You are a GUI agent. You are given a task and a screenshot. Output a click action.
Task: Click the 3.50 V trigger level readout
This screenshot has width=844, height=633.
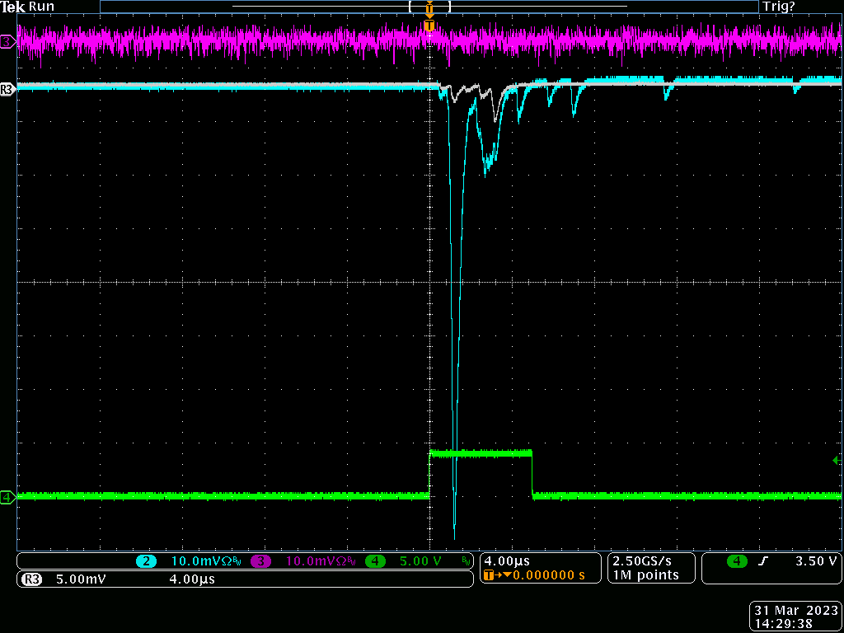click(x=815, y=561)
